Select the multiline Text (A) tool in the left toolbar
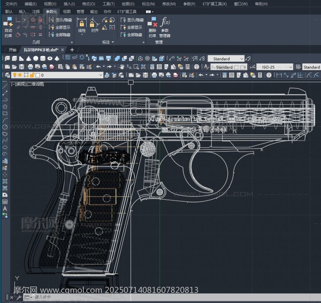This screenshot has height=303, width=321. tap(5, 209)
